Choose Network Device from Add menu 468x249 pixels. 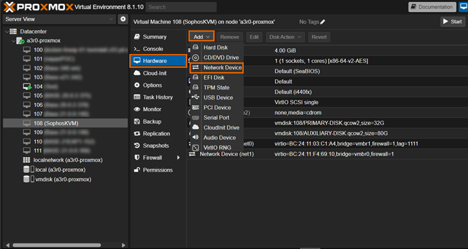[217, 67]
